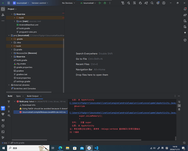This screenshot has height=151, width=188.
Task: Start debugging bounceball
Action: [x=105, y=3]
